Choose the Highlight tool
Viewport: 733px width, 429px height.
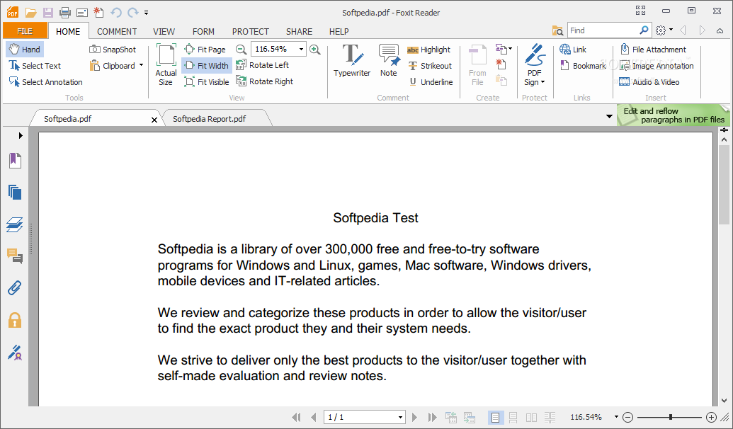coord(428,50)
